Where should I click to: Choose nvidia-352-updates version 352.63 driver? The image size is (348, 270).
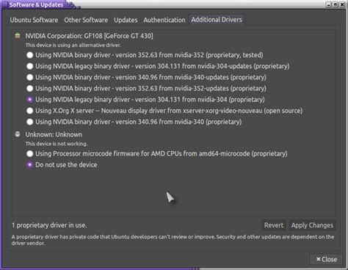30,88
